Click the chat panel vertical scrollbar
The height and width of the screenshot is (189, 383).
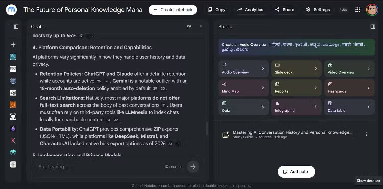coord(207,128)
